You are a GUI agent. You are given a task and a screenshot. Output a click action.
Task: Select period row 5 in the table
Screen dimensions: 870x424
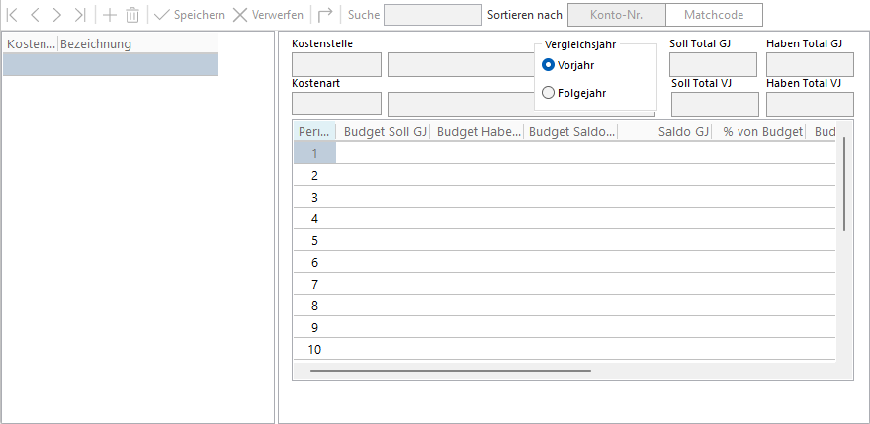(x=314, y=240)
